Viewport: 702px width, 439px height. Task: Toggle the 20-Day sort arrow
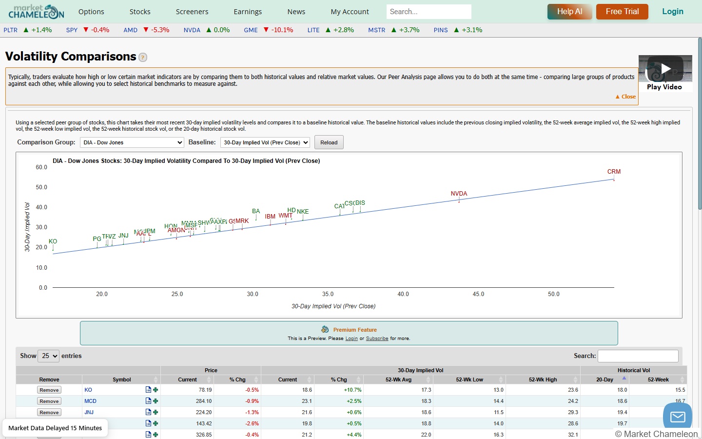click(x=624, y=378)
